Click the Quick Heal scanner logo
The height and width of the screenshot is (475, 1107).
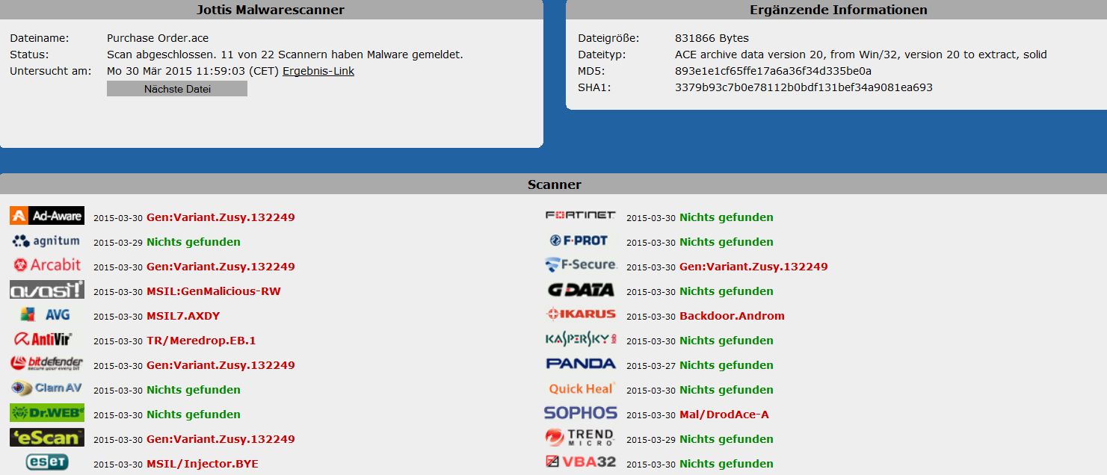(581, 388)
